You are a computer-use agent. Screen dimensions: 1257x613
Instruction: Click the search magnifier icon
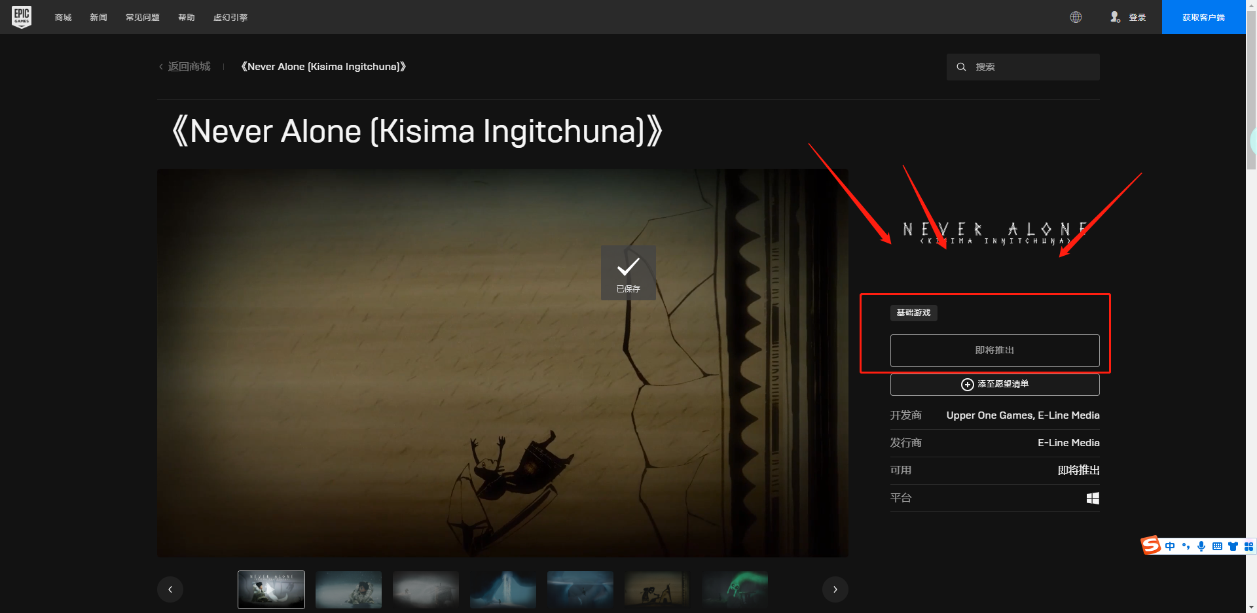click(961, 67)
